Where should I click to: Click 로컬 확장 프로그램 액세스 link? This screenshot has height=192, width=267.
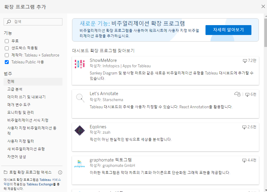click(30, 172)
